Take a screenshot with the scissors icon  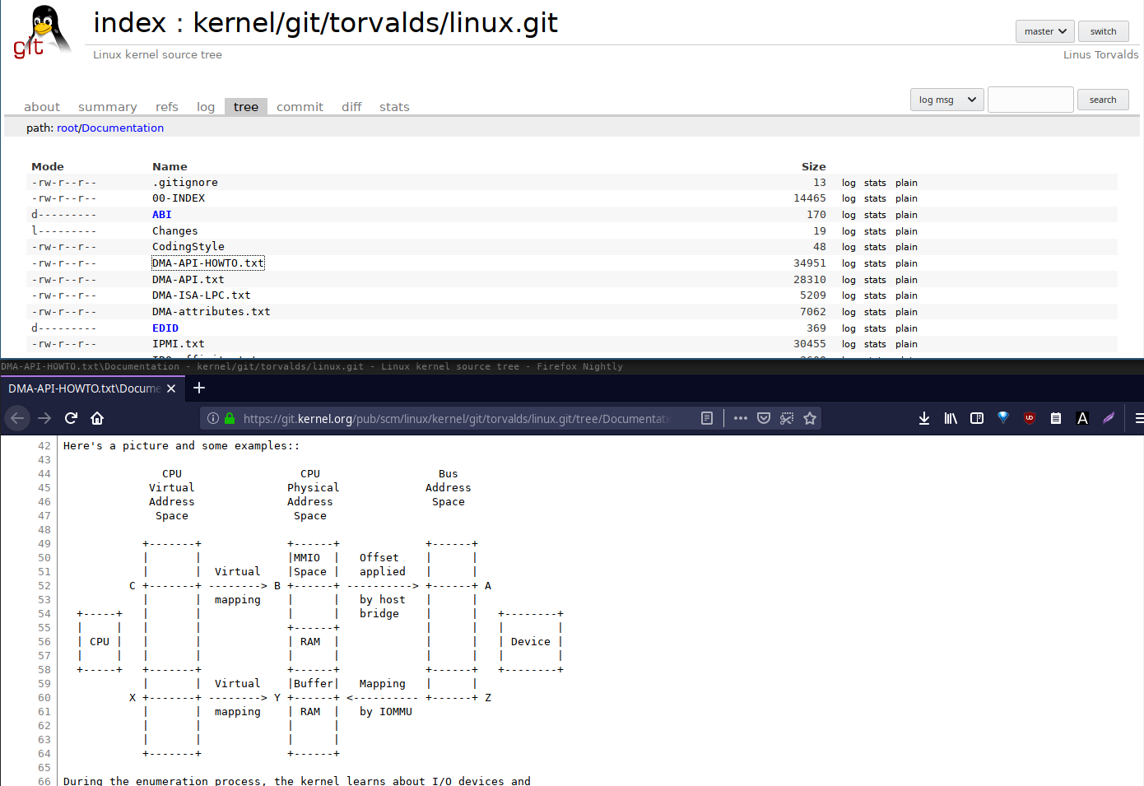coord(787,418)
